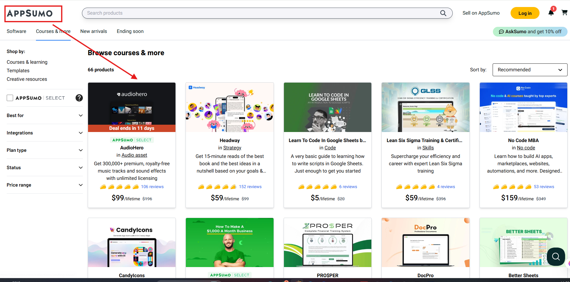Open the Sell on AppSumo link

[481, 13]
